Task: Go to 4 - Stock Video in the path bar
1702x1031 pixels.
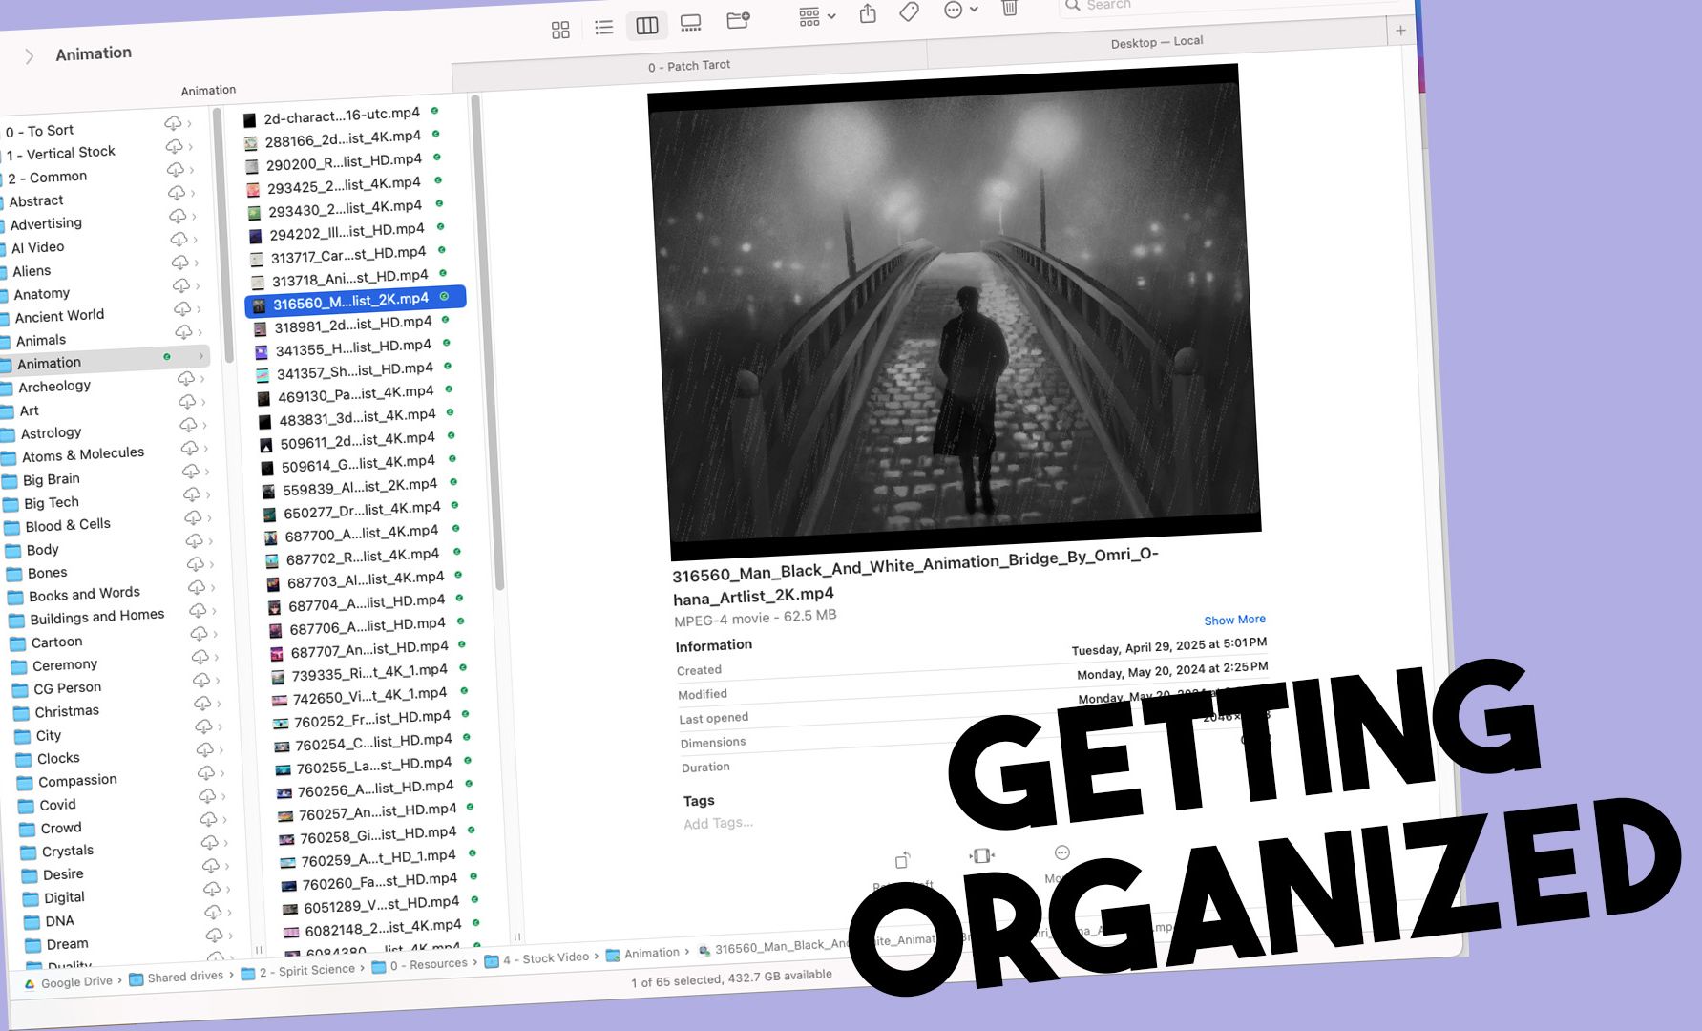Action: tap(536, 959)
